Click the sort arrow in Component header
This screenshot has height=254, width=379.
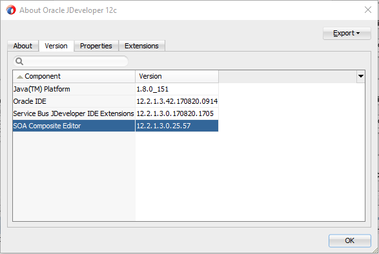[20, 77]
